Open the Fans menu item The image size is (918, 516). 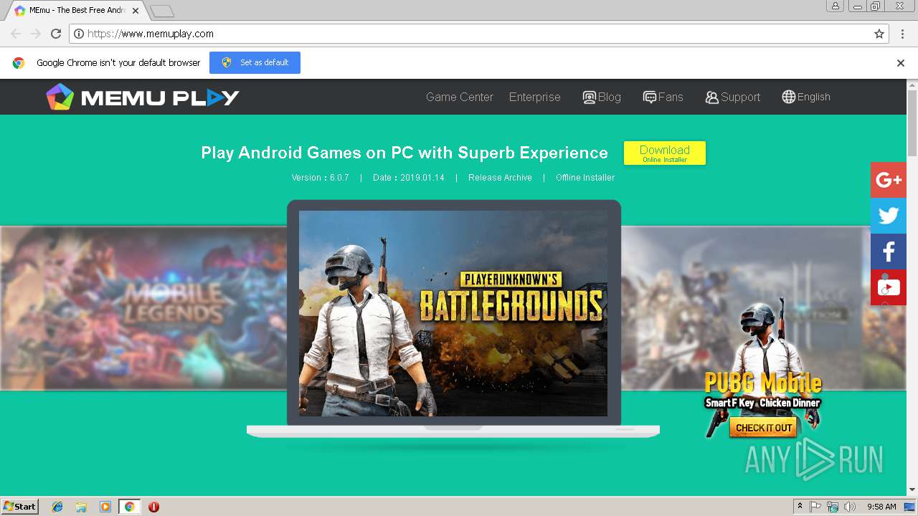tap(663, 97)
